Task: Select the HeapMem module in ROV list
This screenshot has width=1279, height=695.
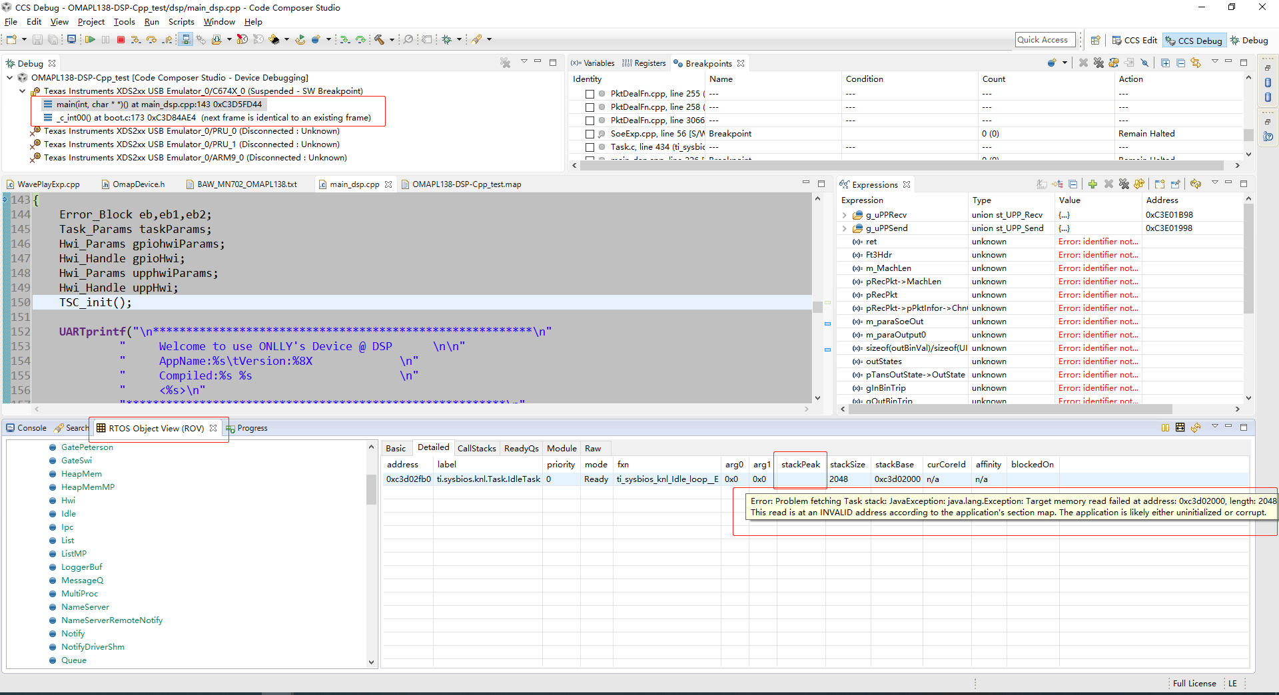Action: point(81,474)
